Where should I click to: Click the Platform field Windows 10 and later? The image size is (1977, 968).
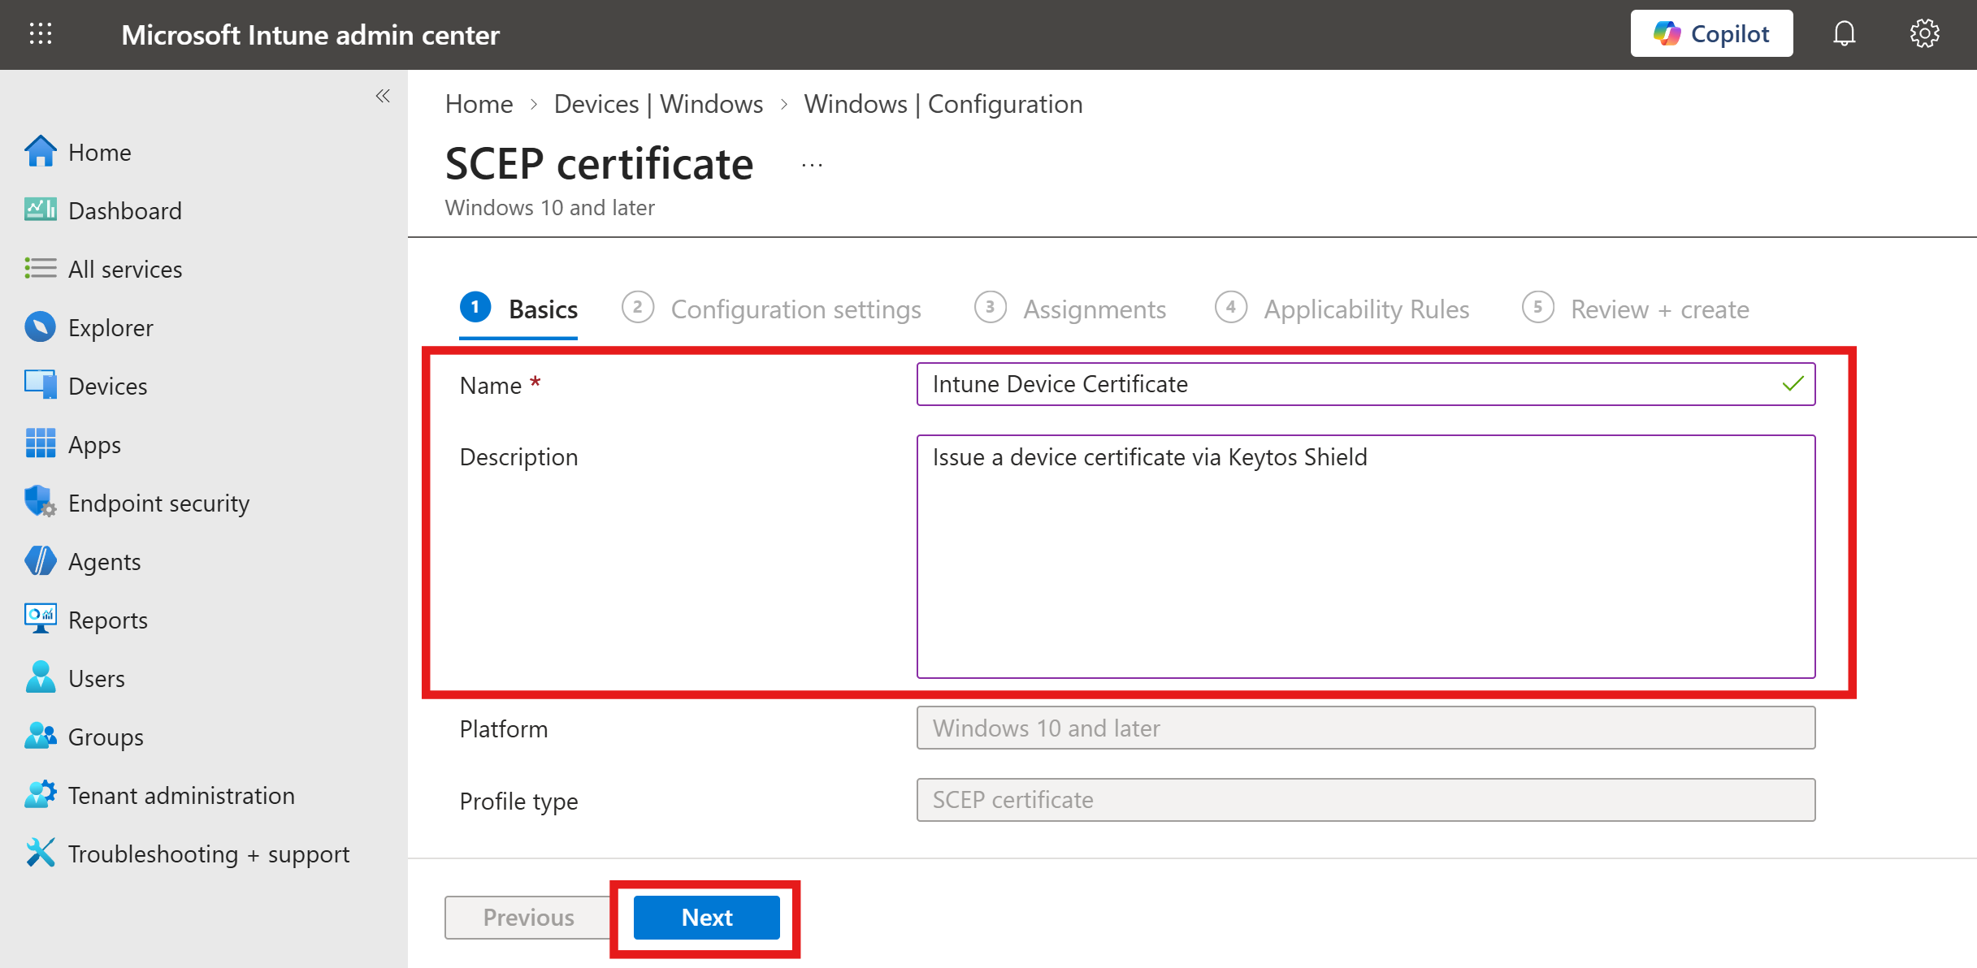click(x=1366, y=728)
